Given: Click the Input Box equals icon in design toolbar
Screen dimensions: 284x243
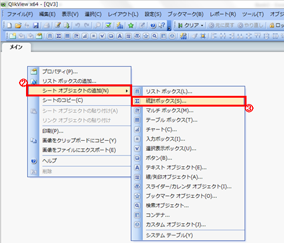Looking at the screenshot, I should click(93, 36).
